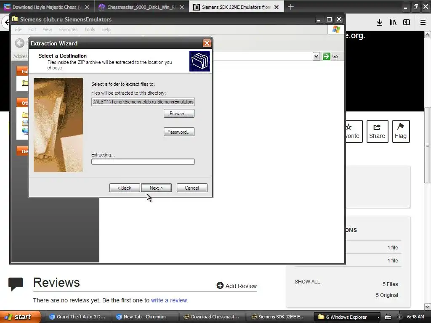Screen dimensions: 431x323
Task: Click the zip folder icon in Explorer title bar
Action: tap(15, 19)
